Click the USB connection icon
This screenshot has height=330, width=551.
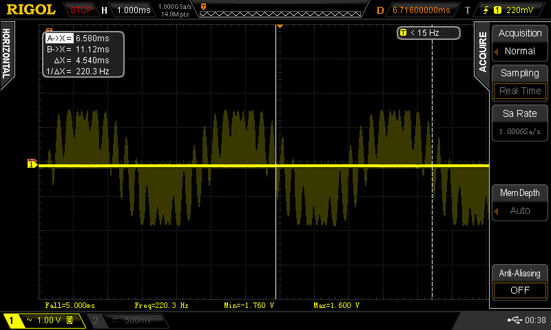click(x=514, y=320)
